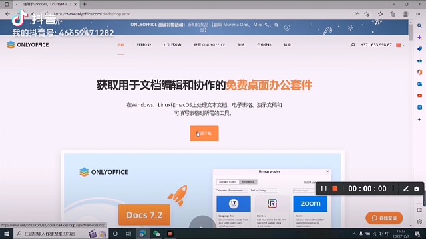Open a new browser tab
The width and height of the screenshot is (426, 239).
pos(85,4)
